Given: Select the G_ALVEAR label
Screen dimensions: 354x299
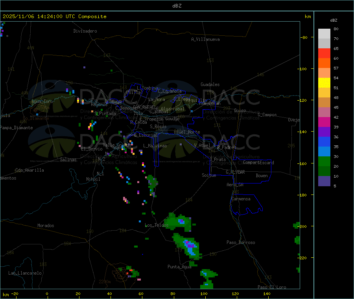Looking at the screenshot, I should coord(235,172).
